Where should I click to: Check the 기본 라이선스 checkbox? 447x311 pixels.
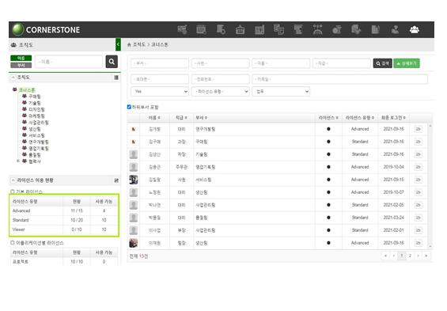12,192
